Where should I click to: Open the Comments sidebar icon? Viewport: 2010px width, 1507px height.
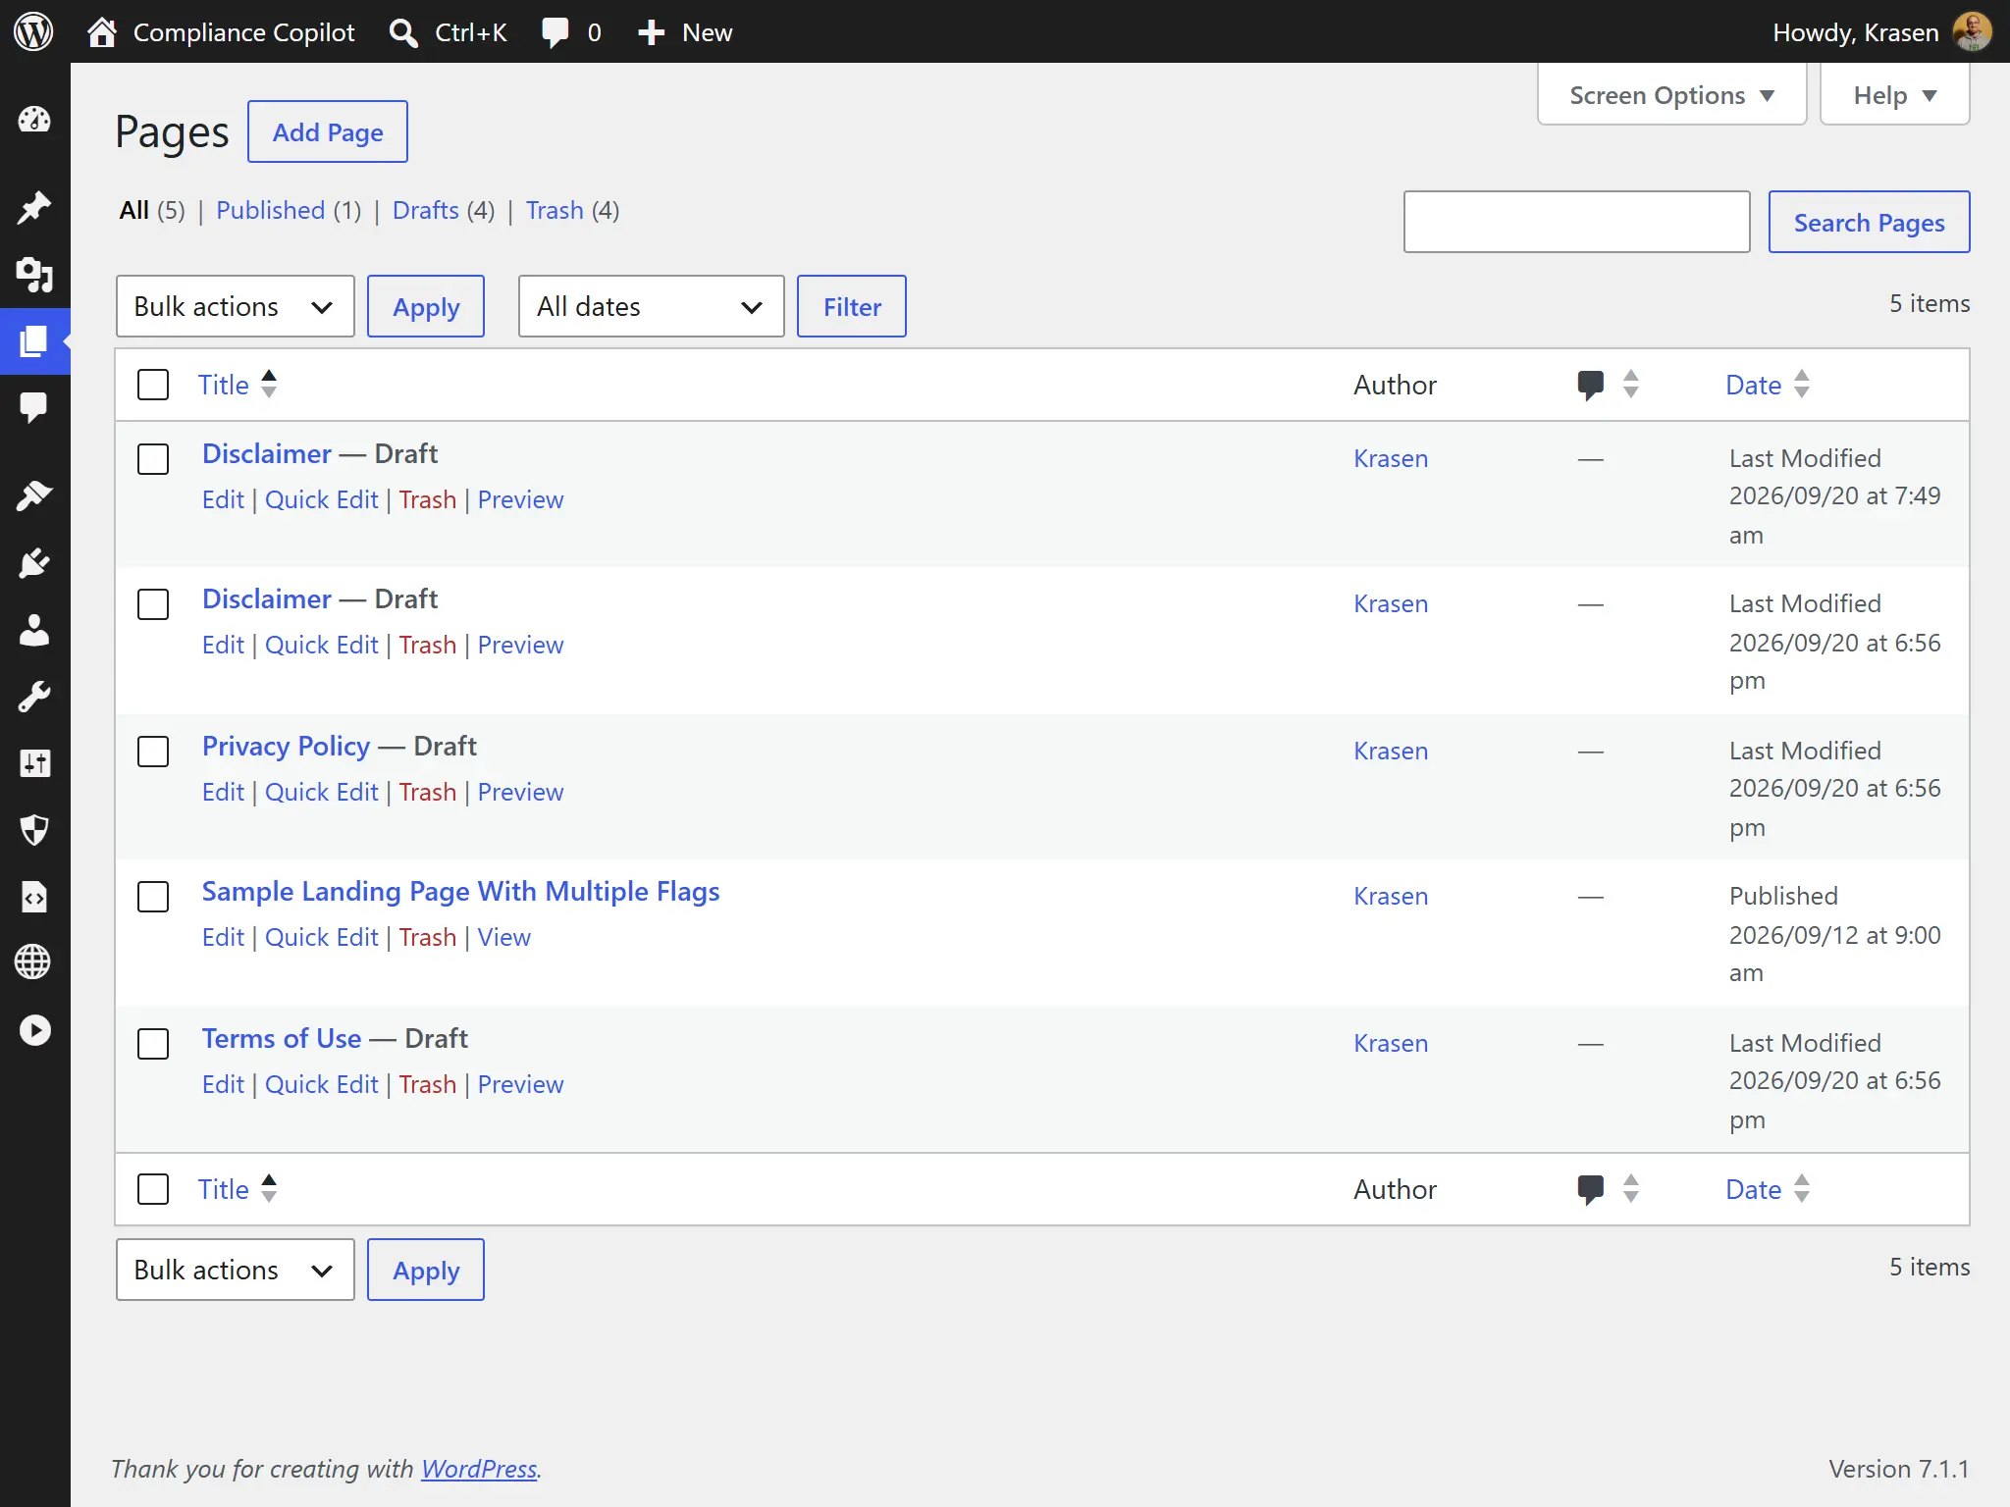point(34,407)
